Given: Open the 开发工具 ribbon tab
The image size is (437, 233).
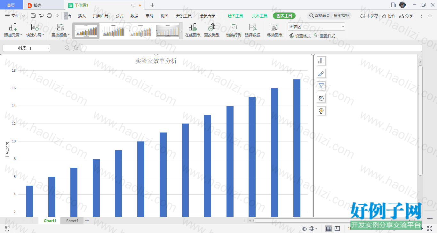Looking at the screenshot, I should 184,16.
